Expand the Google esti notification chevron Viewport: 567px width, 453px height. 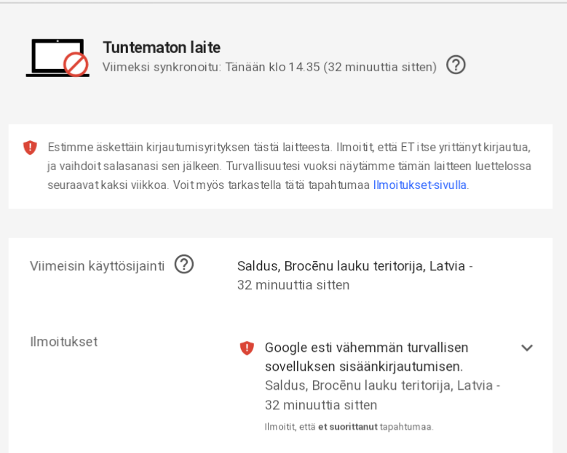pyautogui.click(x=527, y=348)
